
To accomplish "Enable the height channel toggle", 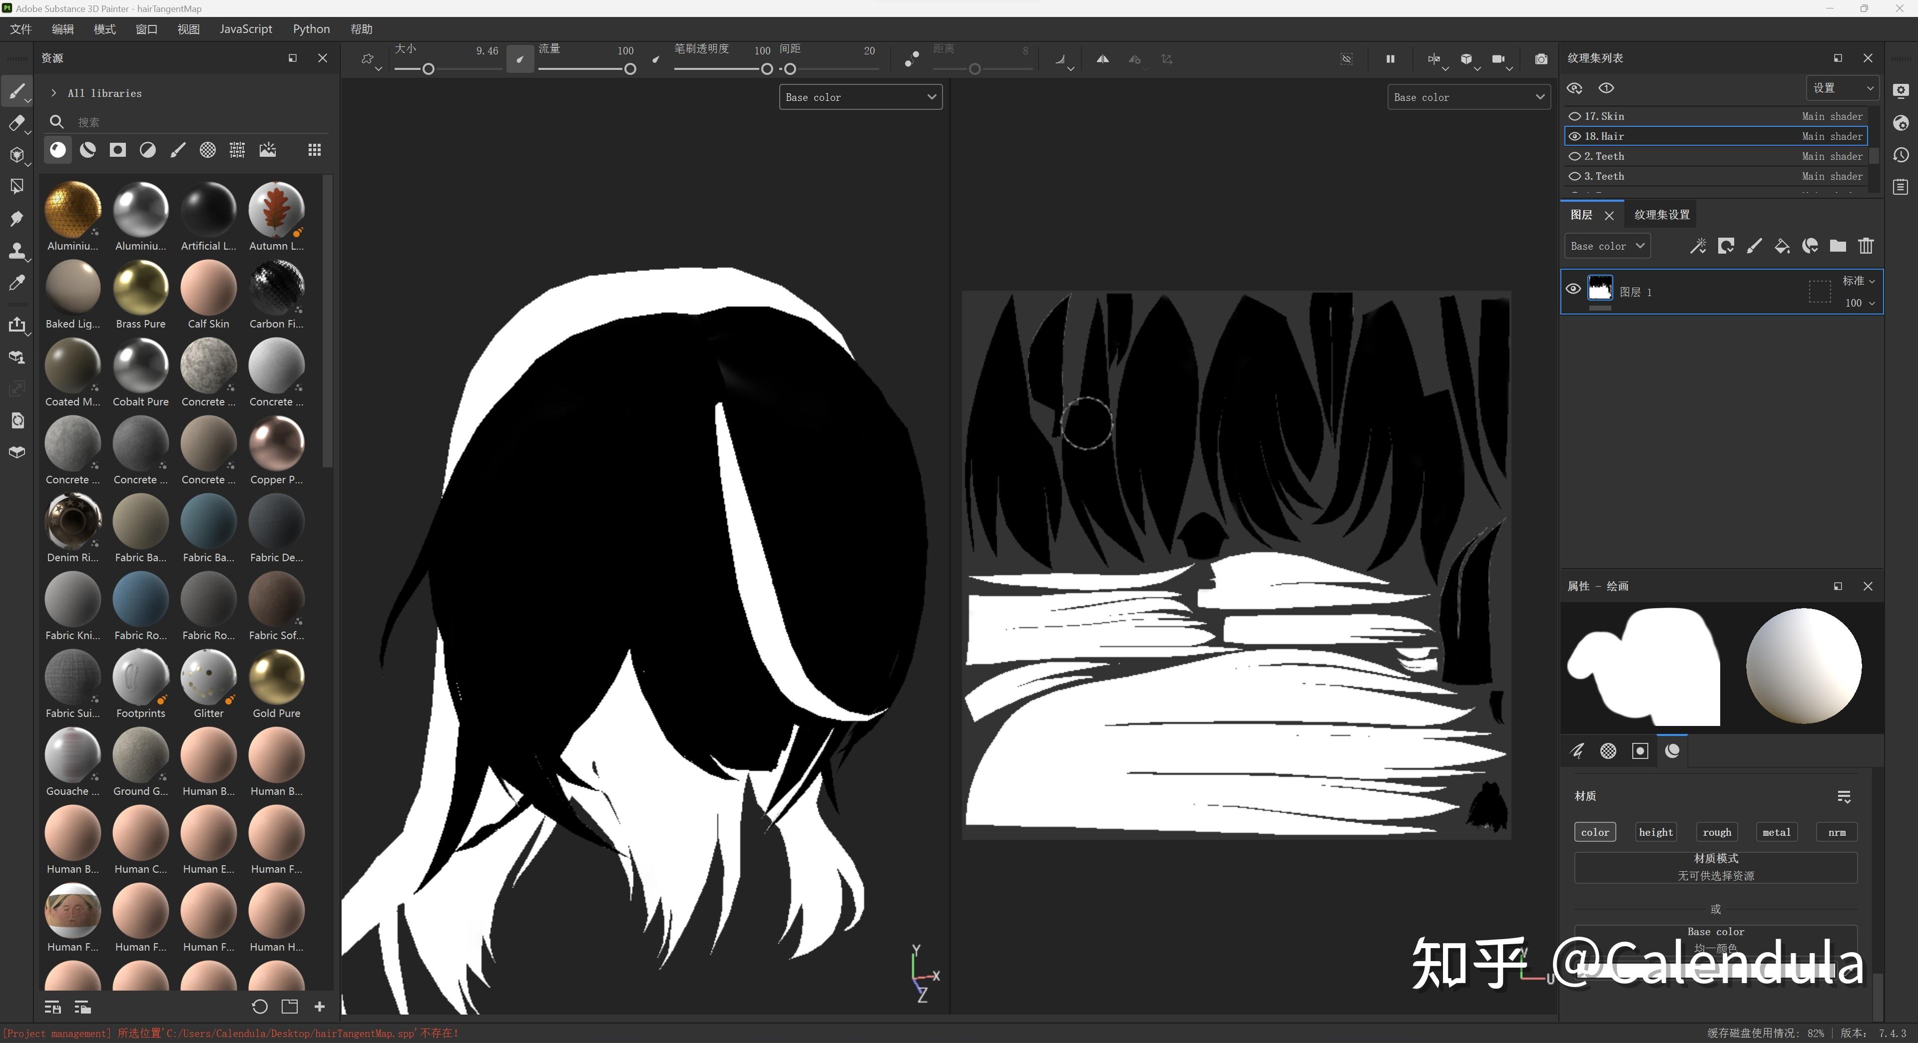I will 1655,832.
